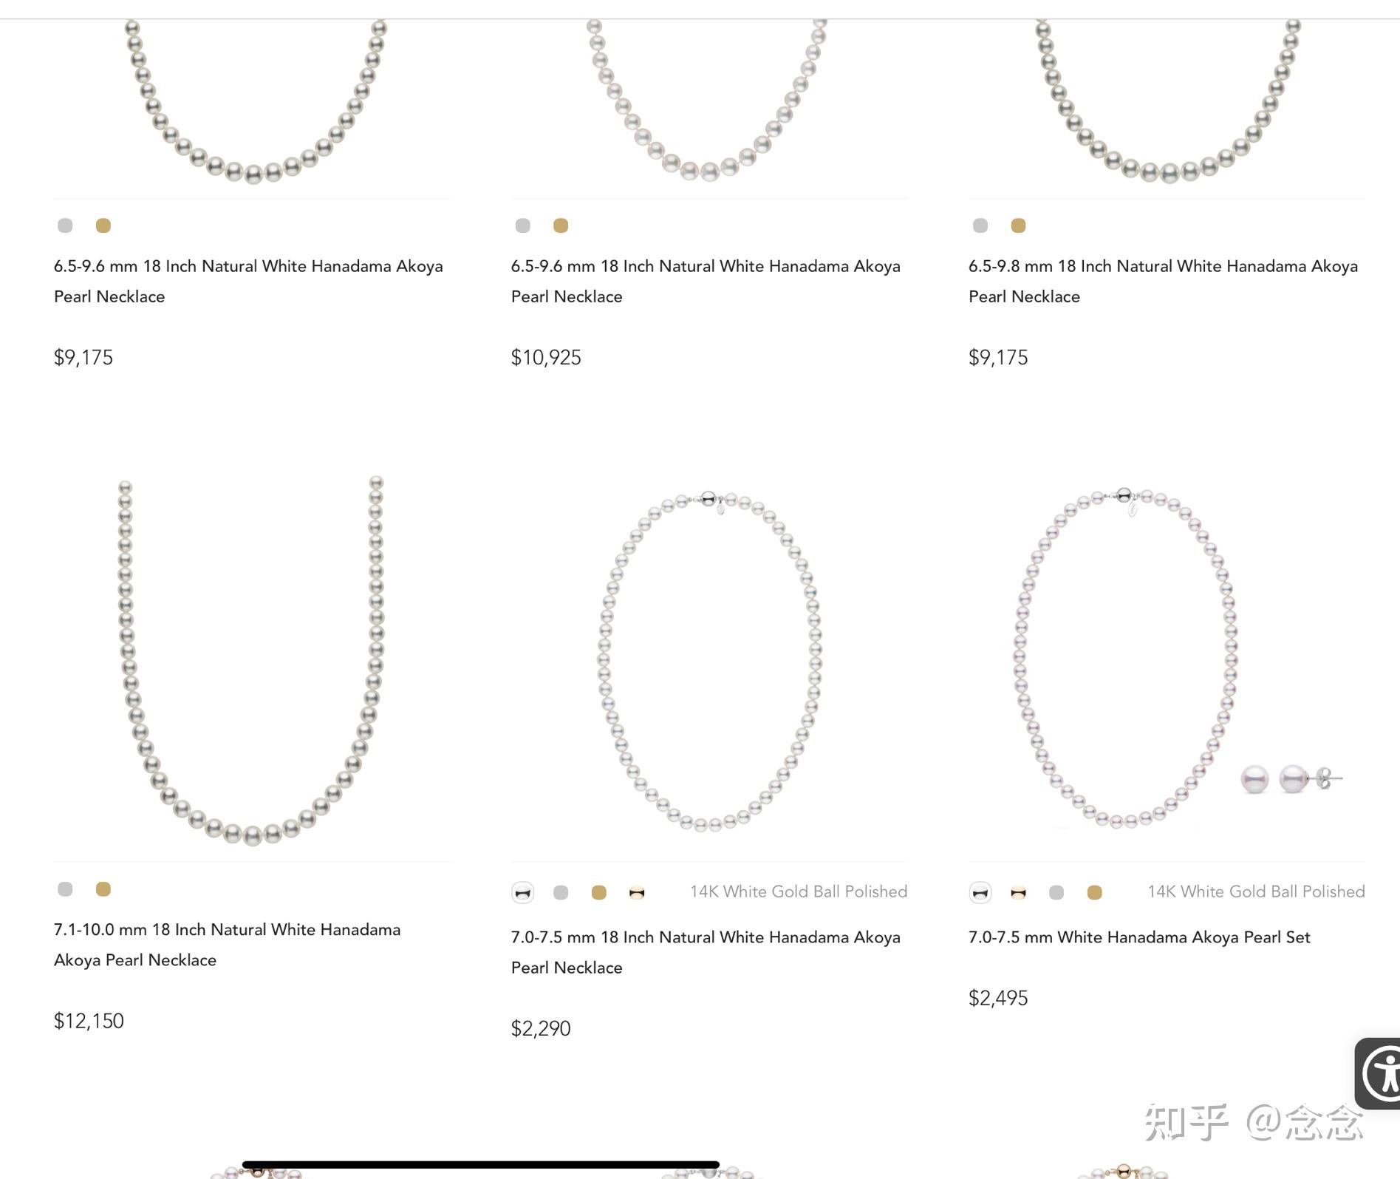Click the $10,925 price text
1400x1179 pixels.
546,358
